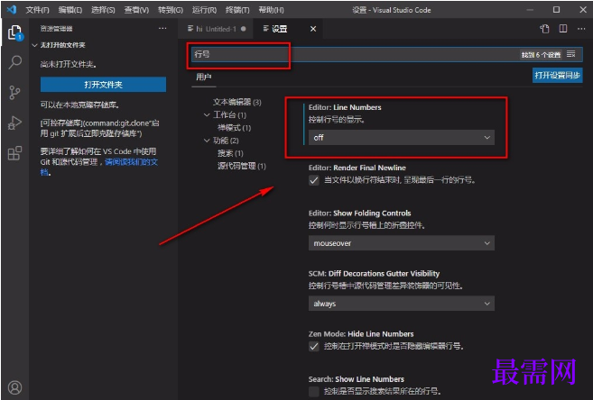Open the editor more actions ellipsis
This screenshot has height=400, width=593.
(581, 29)
